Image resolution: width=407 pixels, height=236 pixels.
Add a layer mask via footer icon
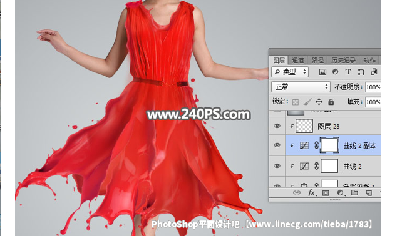tap(326, 193)
